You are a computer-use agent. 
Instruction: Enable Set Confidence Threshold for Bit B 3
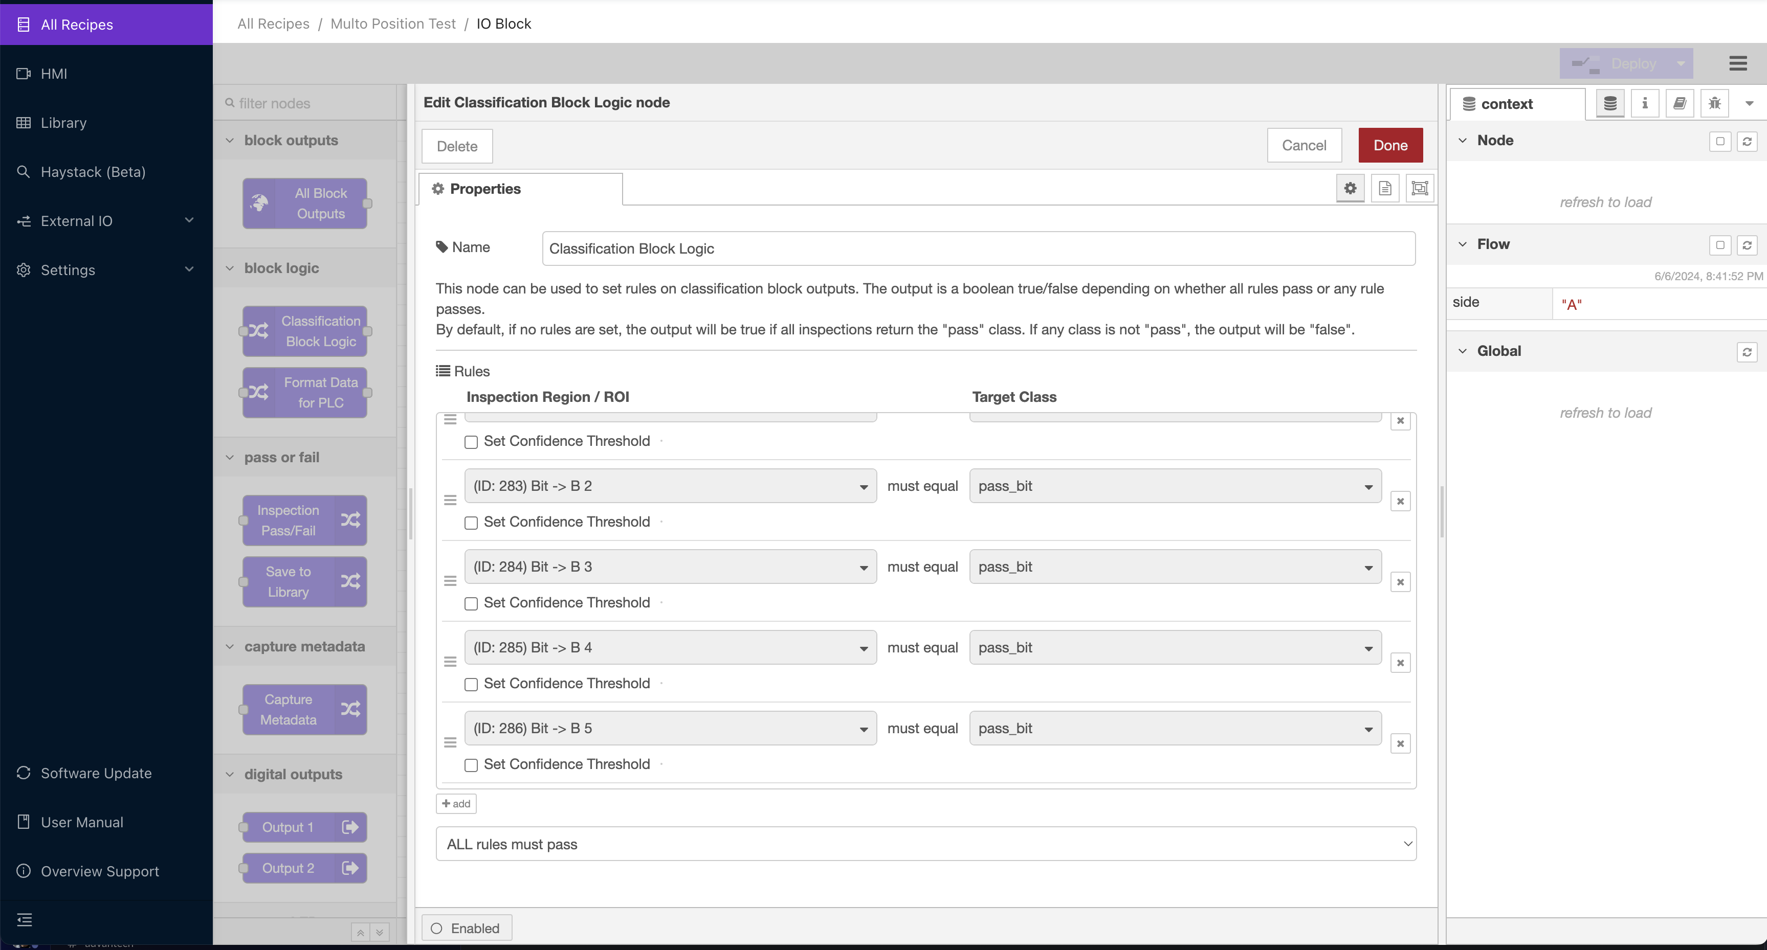471,604
